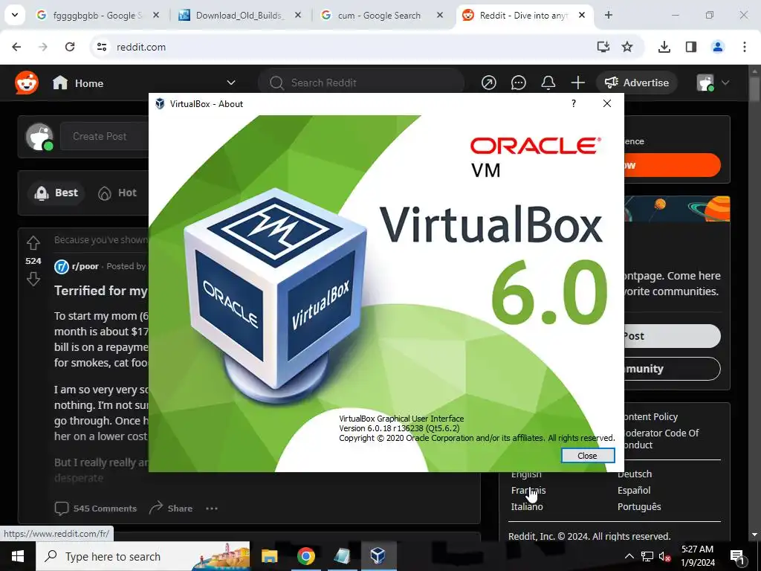Downvote the r/poor post
Image resolution: width=761 pixels, height=571 pixels.
33,279
